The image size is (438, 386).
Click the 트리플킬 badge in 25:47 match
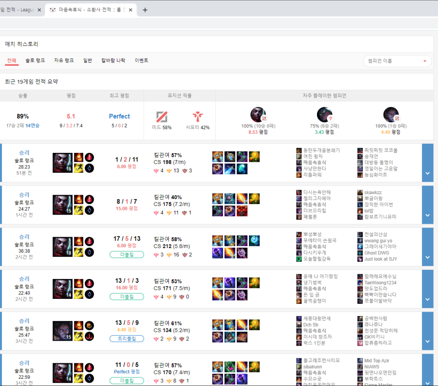(127, 338)
